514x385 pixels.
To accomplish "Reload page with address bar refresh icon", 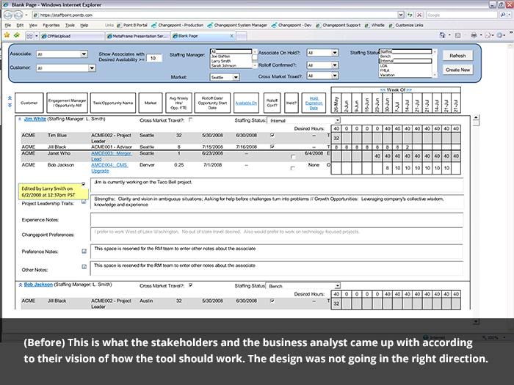I will [x=410, y=15].
